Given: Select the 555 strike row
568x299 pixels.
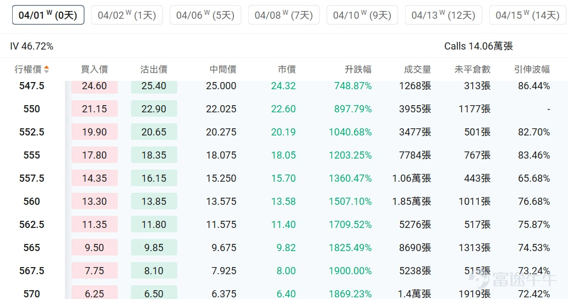Looking at the screenshot, I should 284,155.
